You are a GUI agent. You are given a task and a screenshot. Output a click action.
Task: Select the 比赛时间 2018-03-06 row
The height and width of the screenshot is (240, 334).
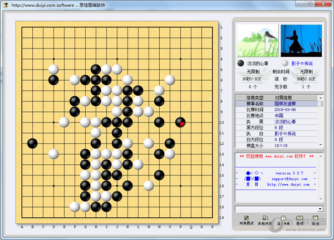tap(277, 110)
